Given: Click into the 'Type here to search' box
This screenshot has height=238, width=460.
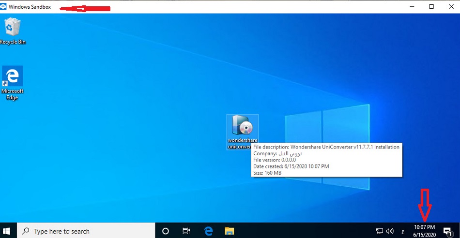Looking at the screenshot, I should pos(87,231).
